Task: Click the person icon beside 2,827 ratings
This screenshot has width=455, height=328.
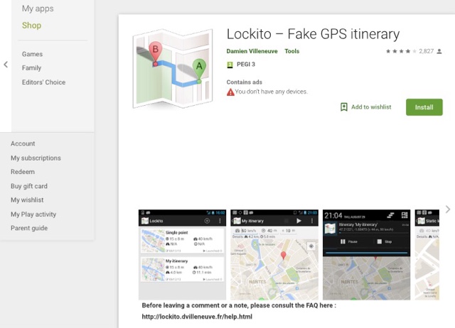Action: pyautogui.click(x=439, y=51)
